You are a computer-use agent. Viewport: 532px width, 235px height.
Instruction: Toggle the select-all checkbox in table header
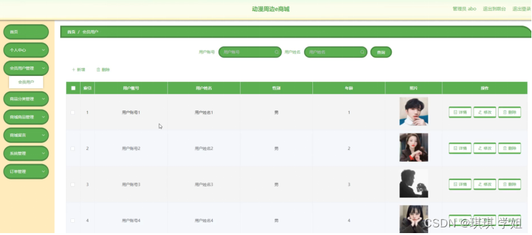pyautogui.click(x=73, y=88)
